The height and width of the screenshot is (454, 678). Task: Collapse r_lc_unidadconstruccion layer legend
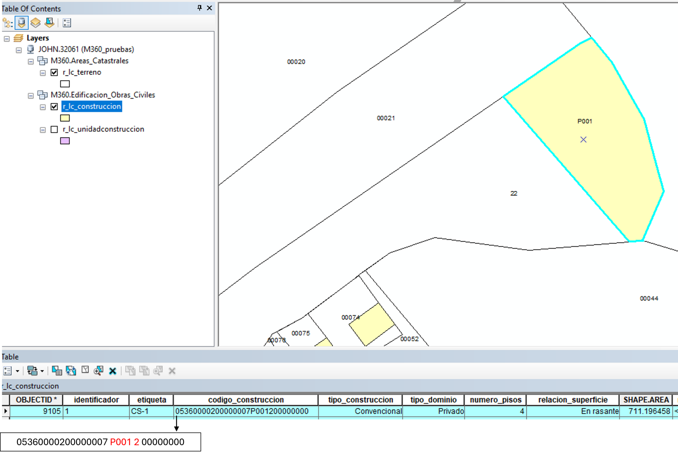pos(43,130)
